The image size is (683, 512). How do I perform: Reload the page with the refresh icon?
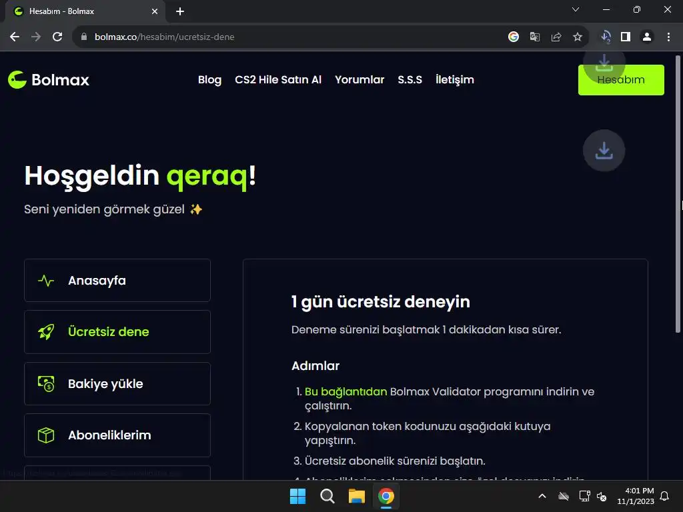[x=57, y=37]
